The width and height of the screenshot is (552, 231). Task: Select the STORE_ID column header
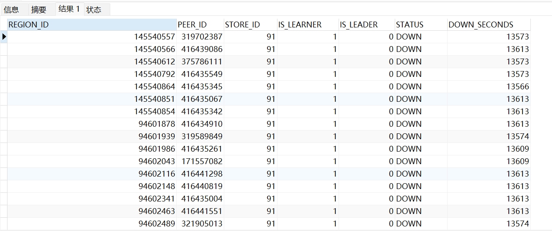[250, 25]
